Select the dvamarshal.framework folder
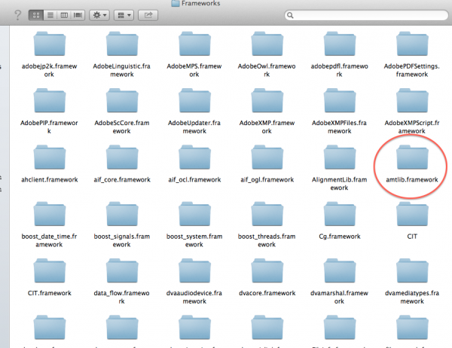Viewport: 452px width, 348px height. coord(340,271)
